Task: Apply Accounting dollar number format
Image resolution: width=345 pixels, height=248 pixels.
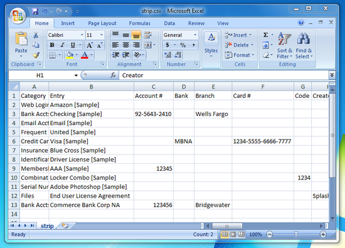Action: click(167, 45)
